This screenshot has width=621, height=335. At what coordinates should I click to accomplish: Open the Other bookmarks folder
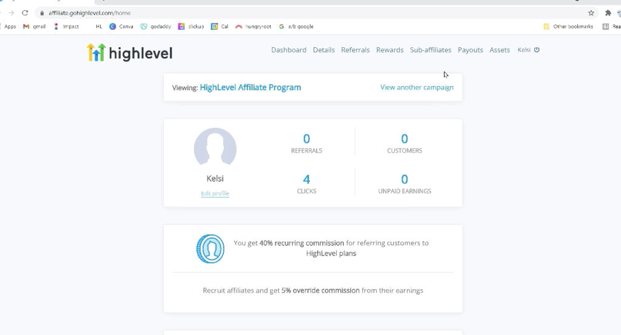click(568, 27)
